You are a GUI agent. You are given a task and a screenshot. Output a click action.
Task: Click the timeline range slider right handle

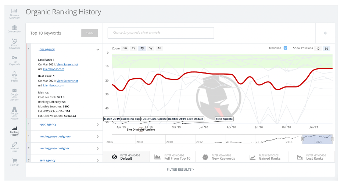click(332, 139)
